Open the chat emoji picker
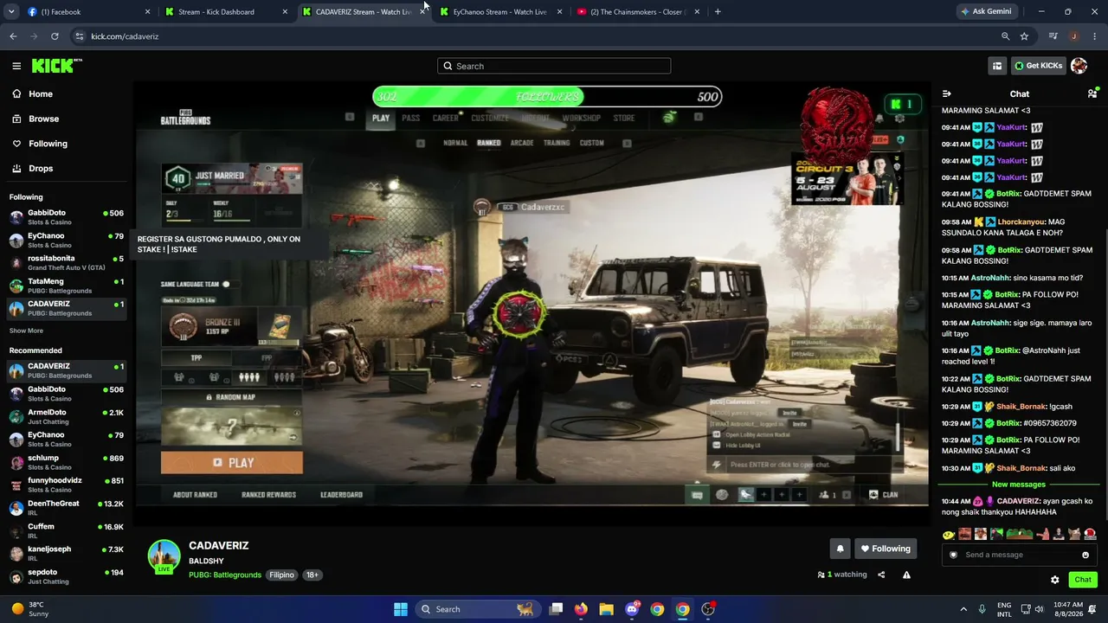The width and height of the screenshot is (1108, 623). click(x=1085, y=555)
